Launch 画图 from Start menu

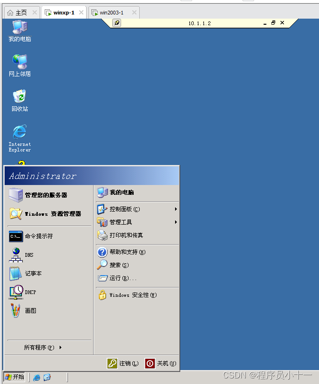[x=49, y=311]
